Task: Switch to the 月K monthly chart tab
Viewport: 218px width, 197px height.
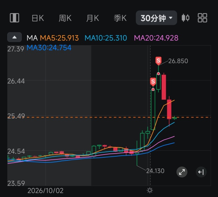Action: coord(93,18)
